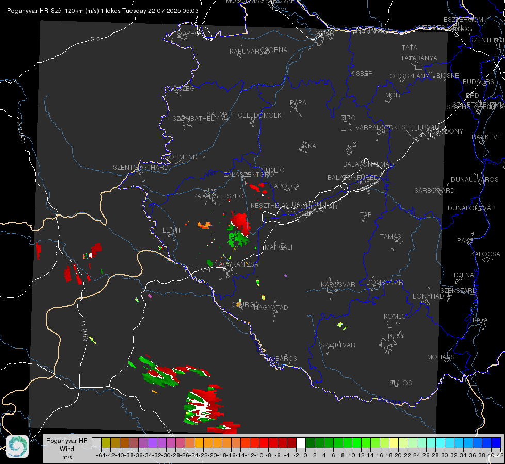505x464 pixels.
Task: Click the SIKLÓS city label
Action: coord(401,383)
